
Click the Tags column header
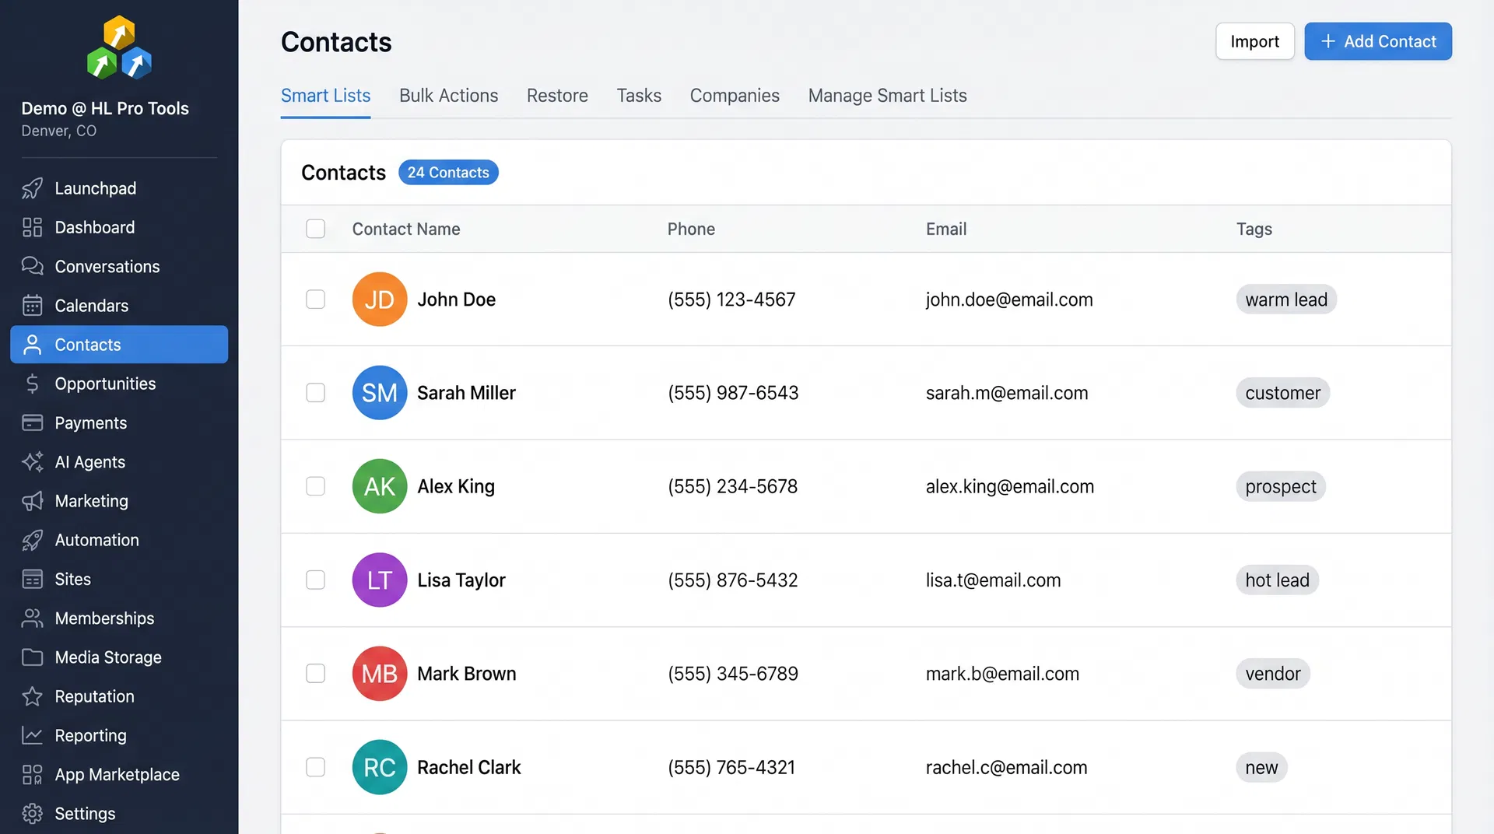click(x=1254, y=229)
